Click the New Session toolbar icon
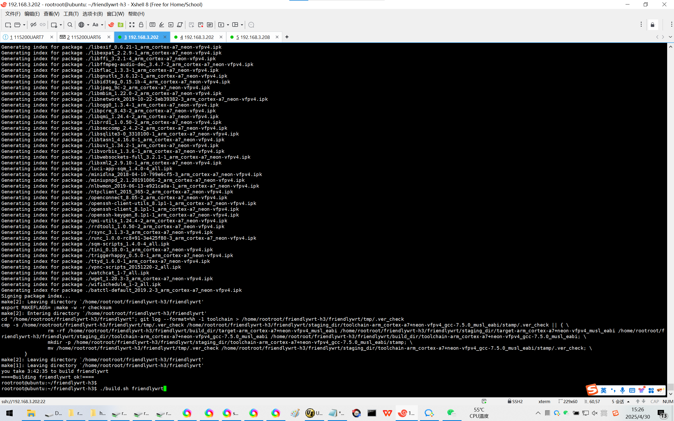674x421 pixels. click(8, 25)
